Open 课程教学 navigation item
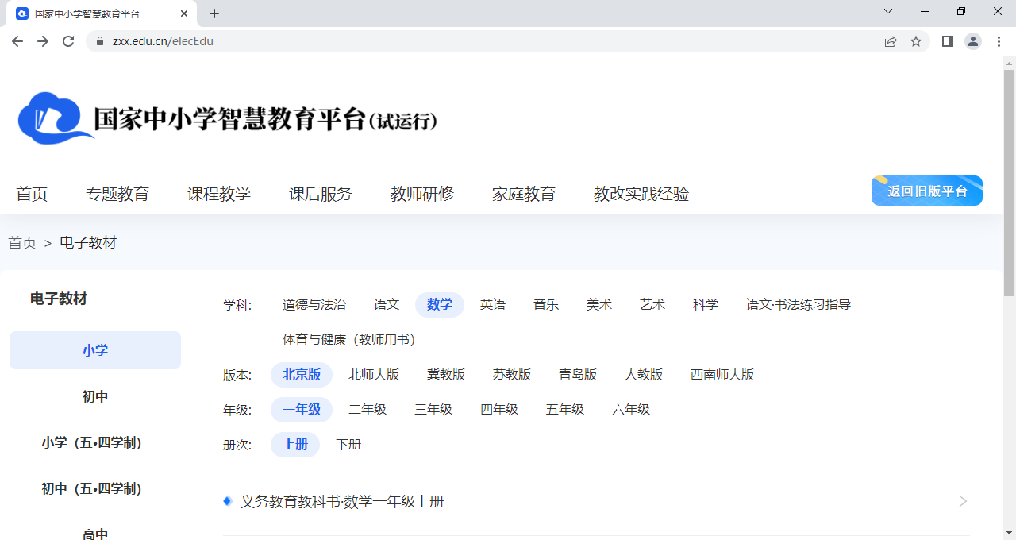1016x540 pixels. pyautogui.click(x=219, y=194)
